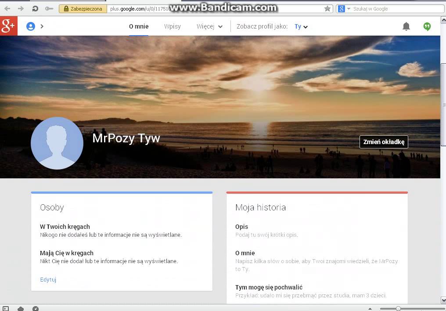Click the W Twoich kręgach heading

pyautogui.click(x=65, y=227)
